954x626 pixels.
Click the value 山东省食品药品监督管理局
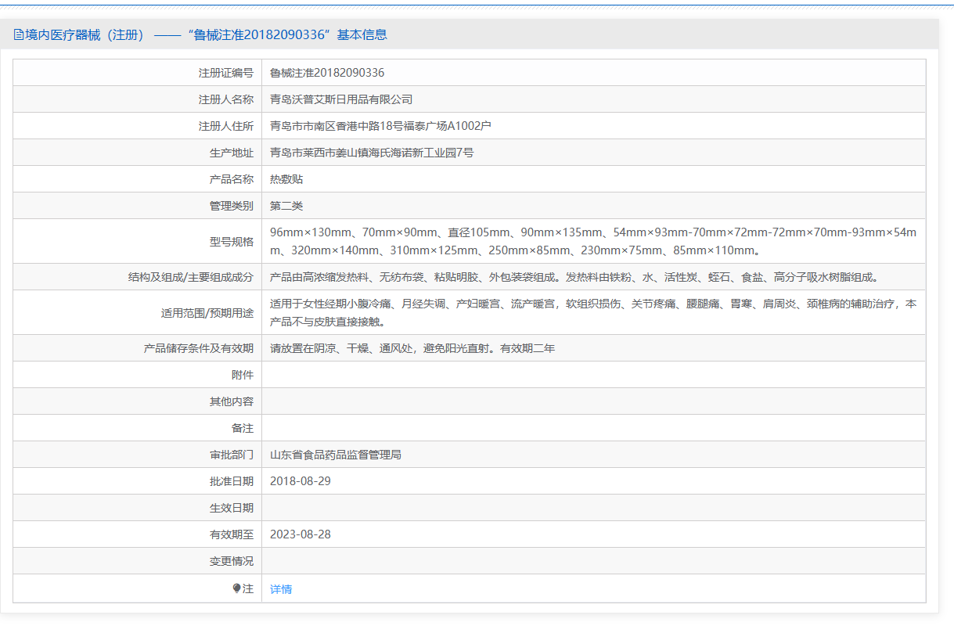[x=336, y=455]
